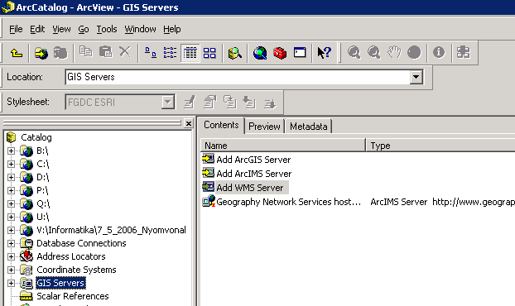Expand Address Locators node
Image resolution: width=515 pixels, height=306 pixels.
click(11, 256)
